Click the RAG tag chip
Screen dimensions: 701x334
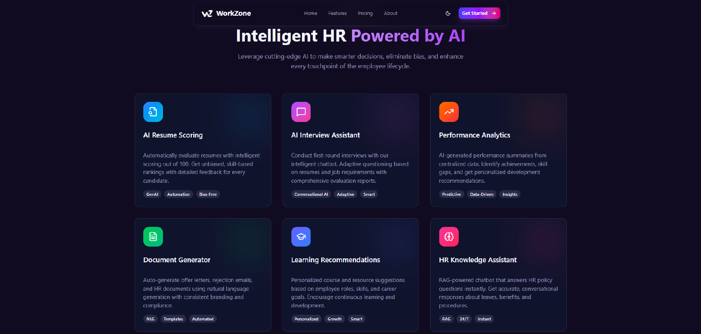click(446, 319)
